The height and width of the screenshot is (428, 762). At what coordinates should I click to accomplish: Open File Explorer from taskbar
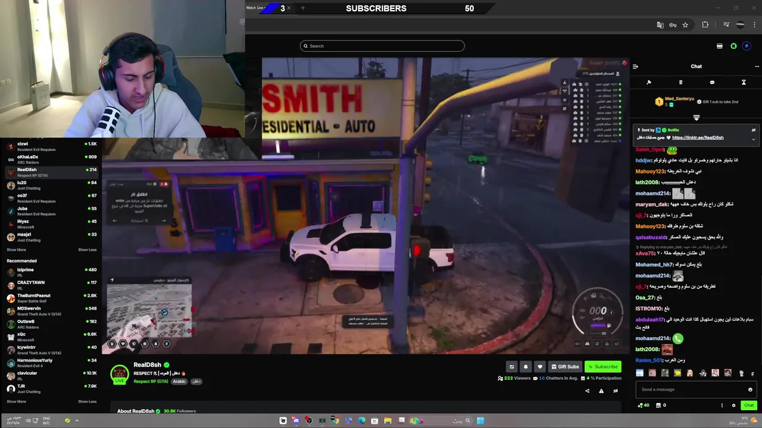(x=388, y=421)
